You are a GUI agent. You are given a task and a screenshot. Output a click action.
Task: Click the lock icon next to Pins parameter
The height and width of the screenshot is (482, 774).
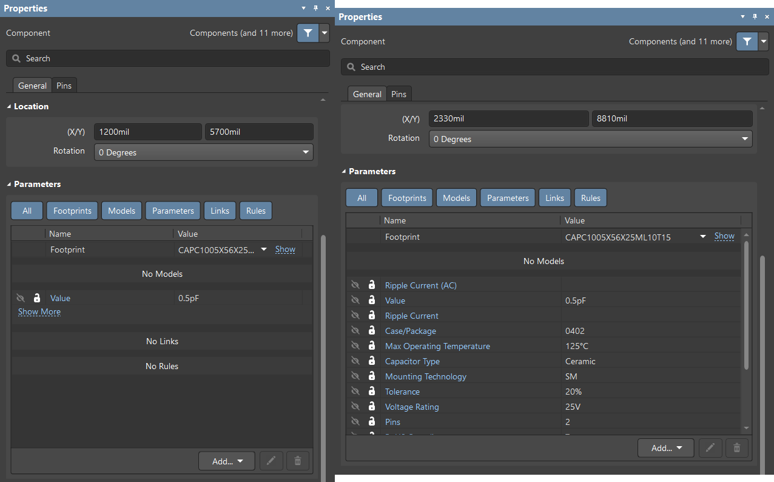pyautogui.click(x=372, y=422)
